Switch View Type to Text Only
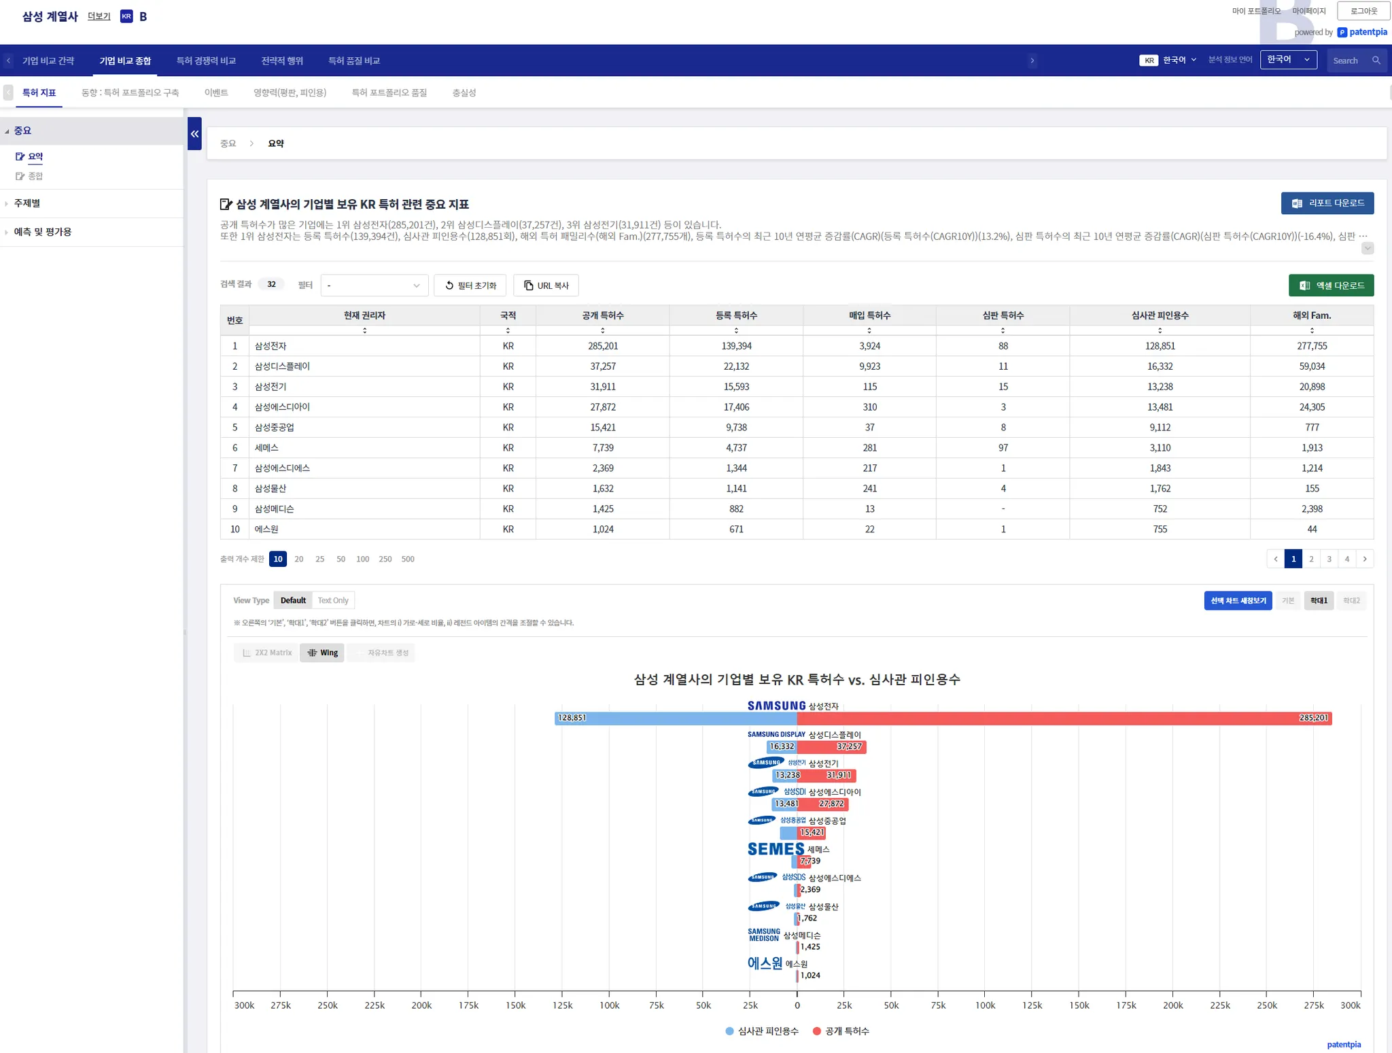1392x1053 pixels. [x=333, y=600]
